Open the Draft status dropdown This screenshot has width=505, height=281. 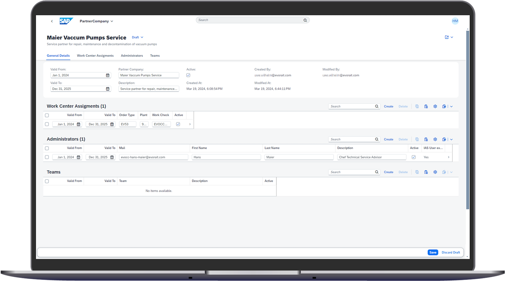[x=137, y=37]
